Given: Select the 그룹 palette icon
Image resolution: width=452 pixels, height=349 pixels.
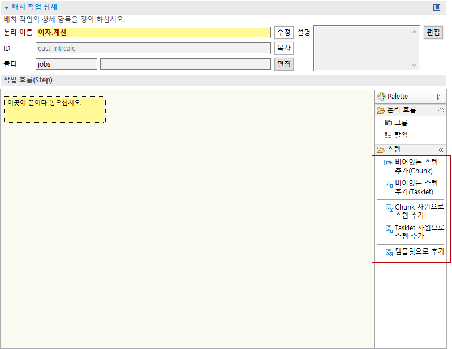Looking at the screenshot, I should pyautogui.click(x=388, y=123).
